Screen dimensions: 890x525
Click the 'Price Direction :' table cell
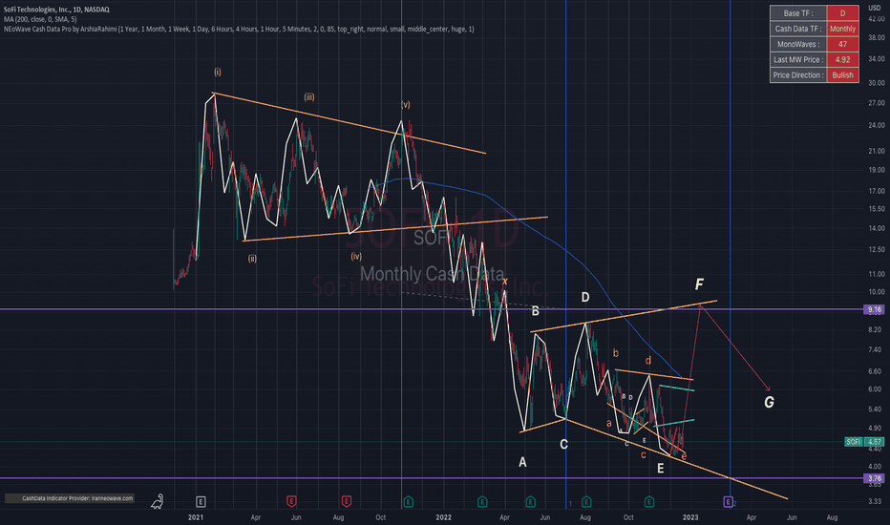point(798,74)
